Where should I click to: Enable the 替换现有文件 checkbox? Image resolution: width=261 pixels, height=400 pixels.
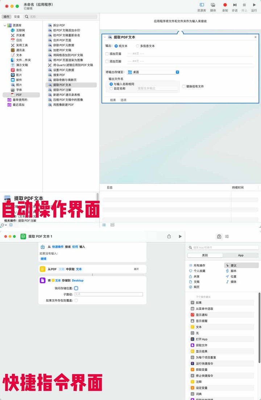click(x=183, y=86)
